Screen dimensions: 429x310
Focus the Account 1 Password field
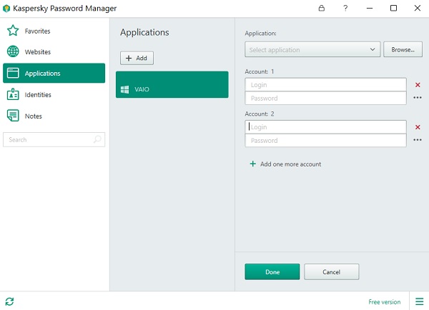(325, 98)
